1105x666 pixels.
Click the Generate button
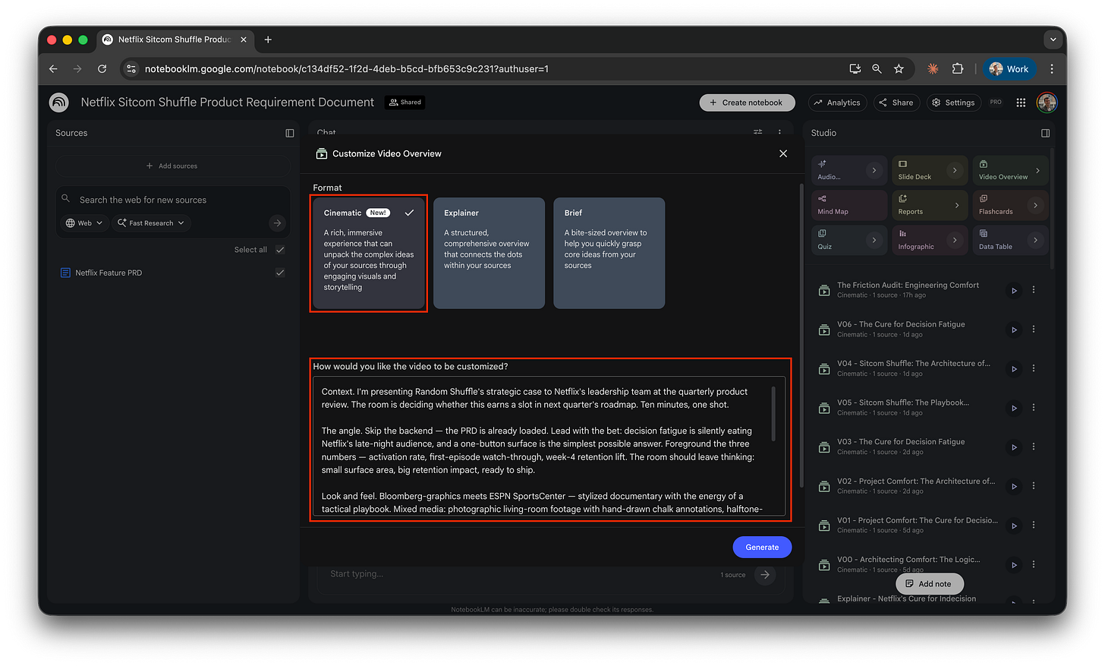click(762, 548)
